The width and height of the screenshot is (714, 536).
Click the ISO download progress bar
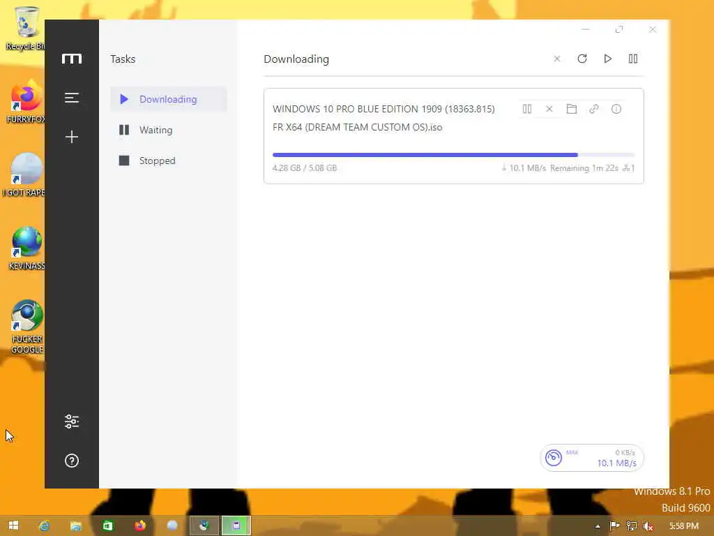click(x=453, y=155)
